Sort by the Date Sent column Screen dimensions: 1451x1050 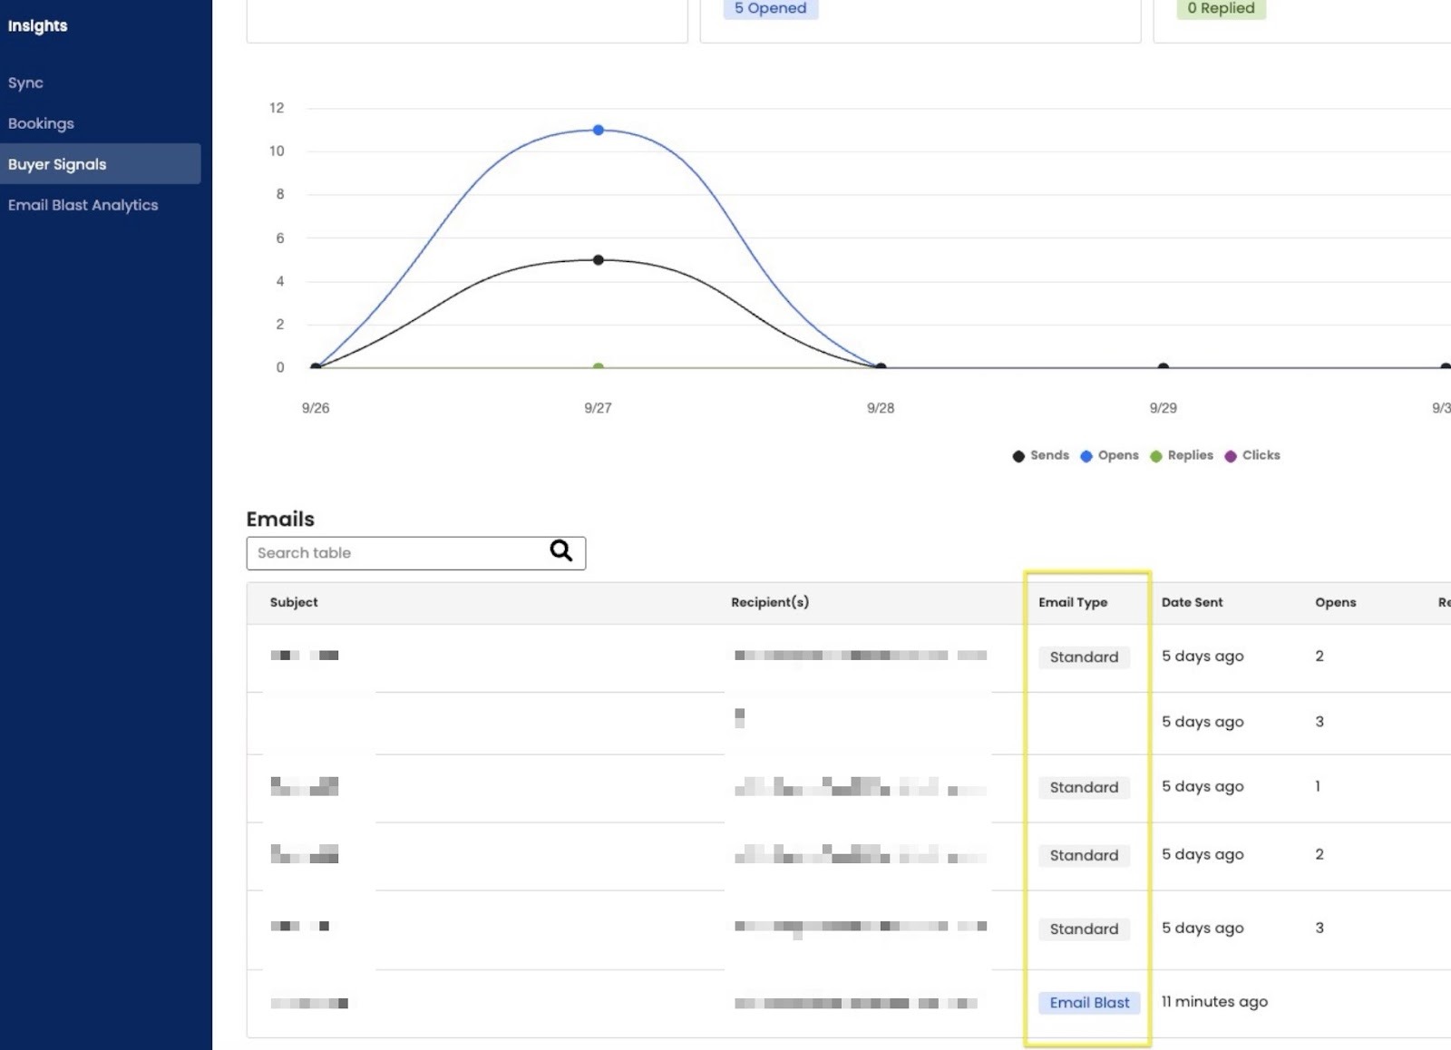(x=1192, y=602)
